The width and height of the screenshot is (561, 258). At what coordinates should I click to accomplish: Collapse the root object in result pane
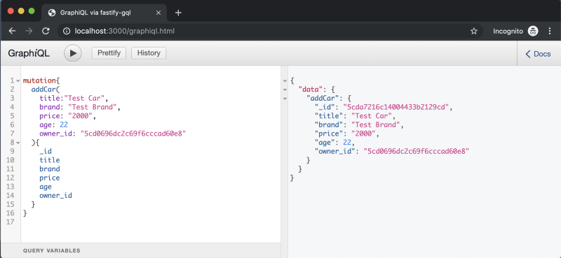(x=285, y=81)
